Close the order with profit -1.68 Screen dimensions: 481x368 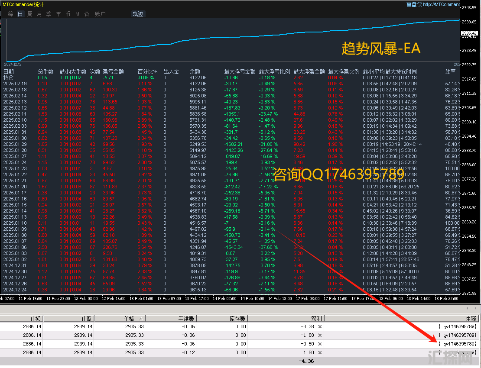click(x=320, y=335)
